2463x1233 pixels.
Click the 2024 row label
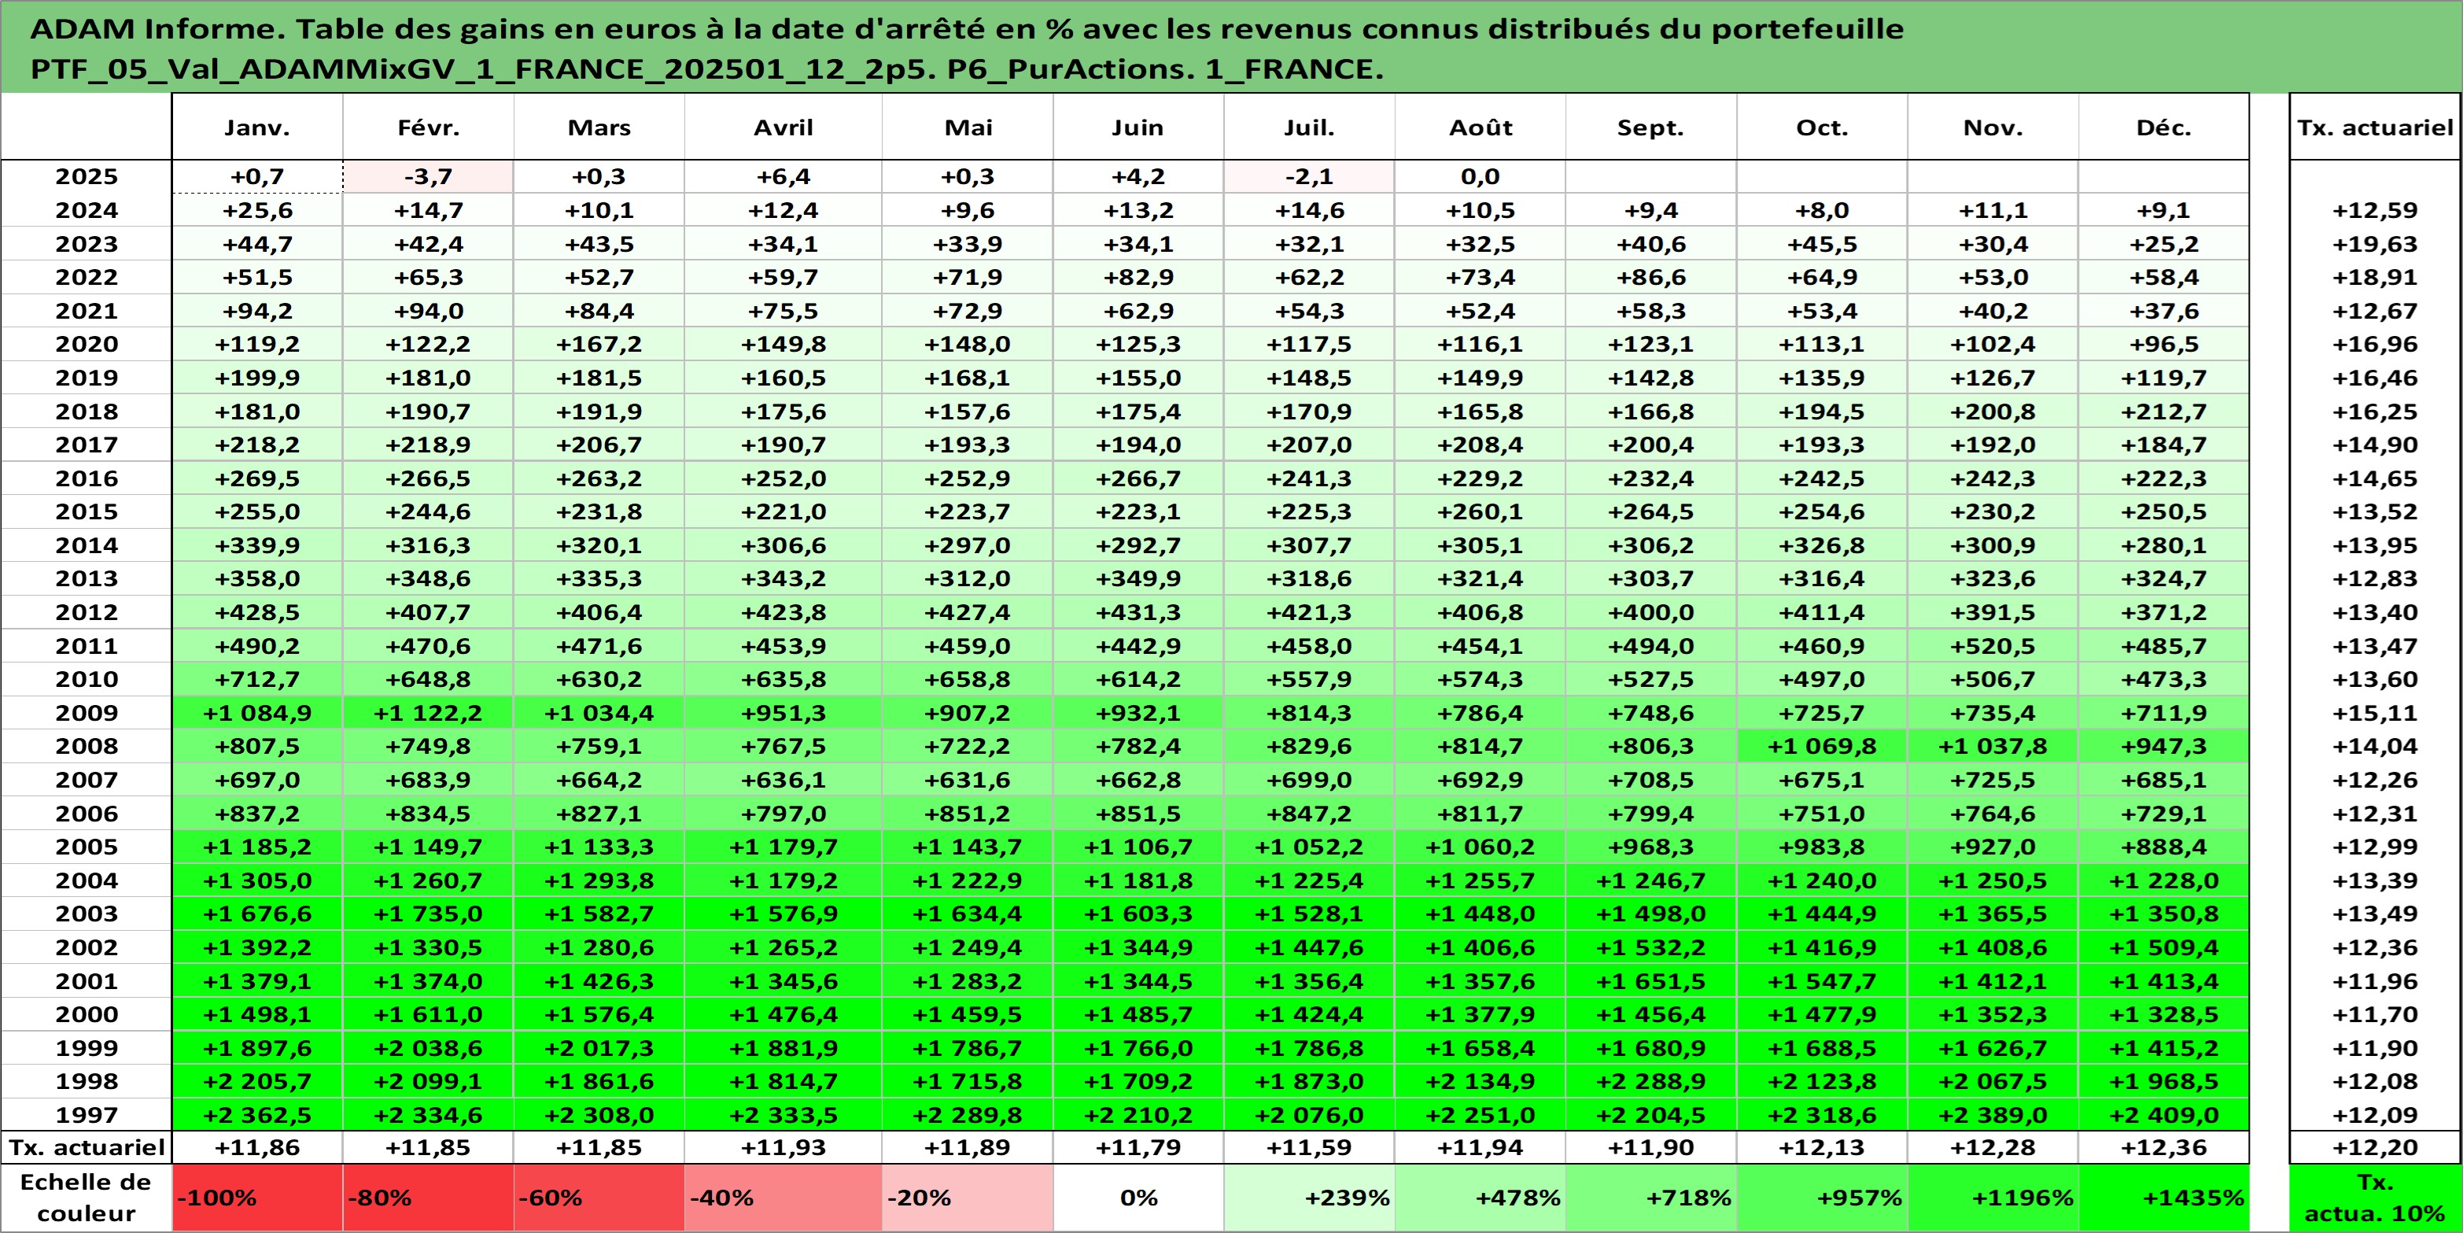[86, 209]
